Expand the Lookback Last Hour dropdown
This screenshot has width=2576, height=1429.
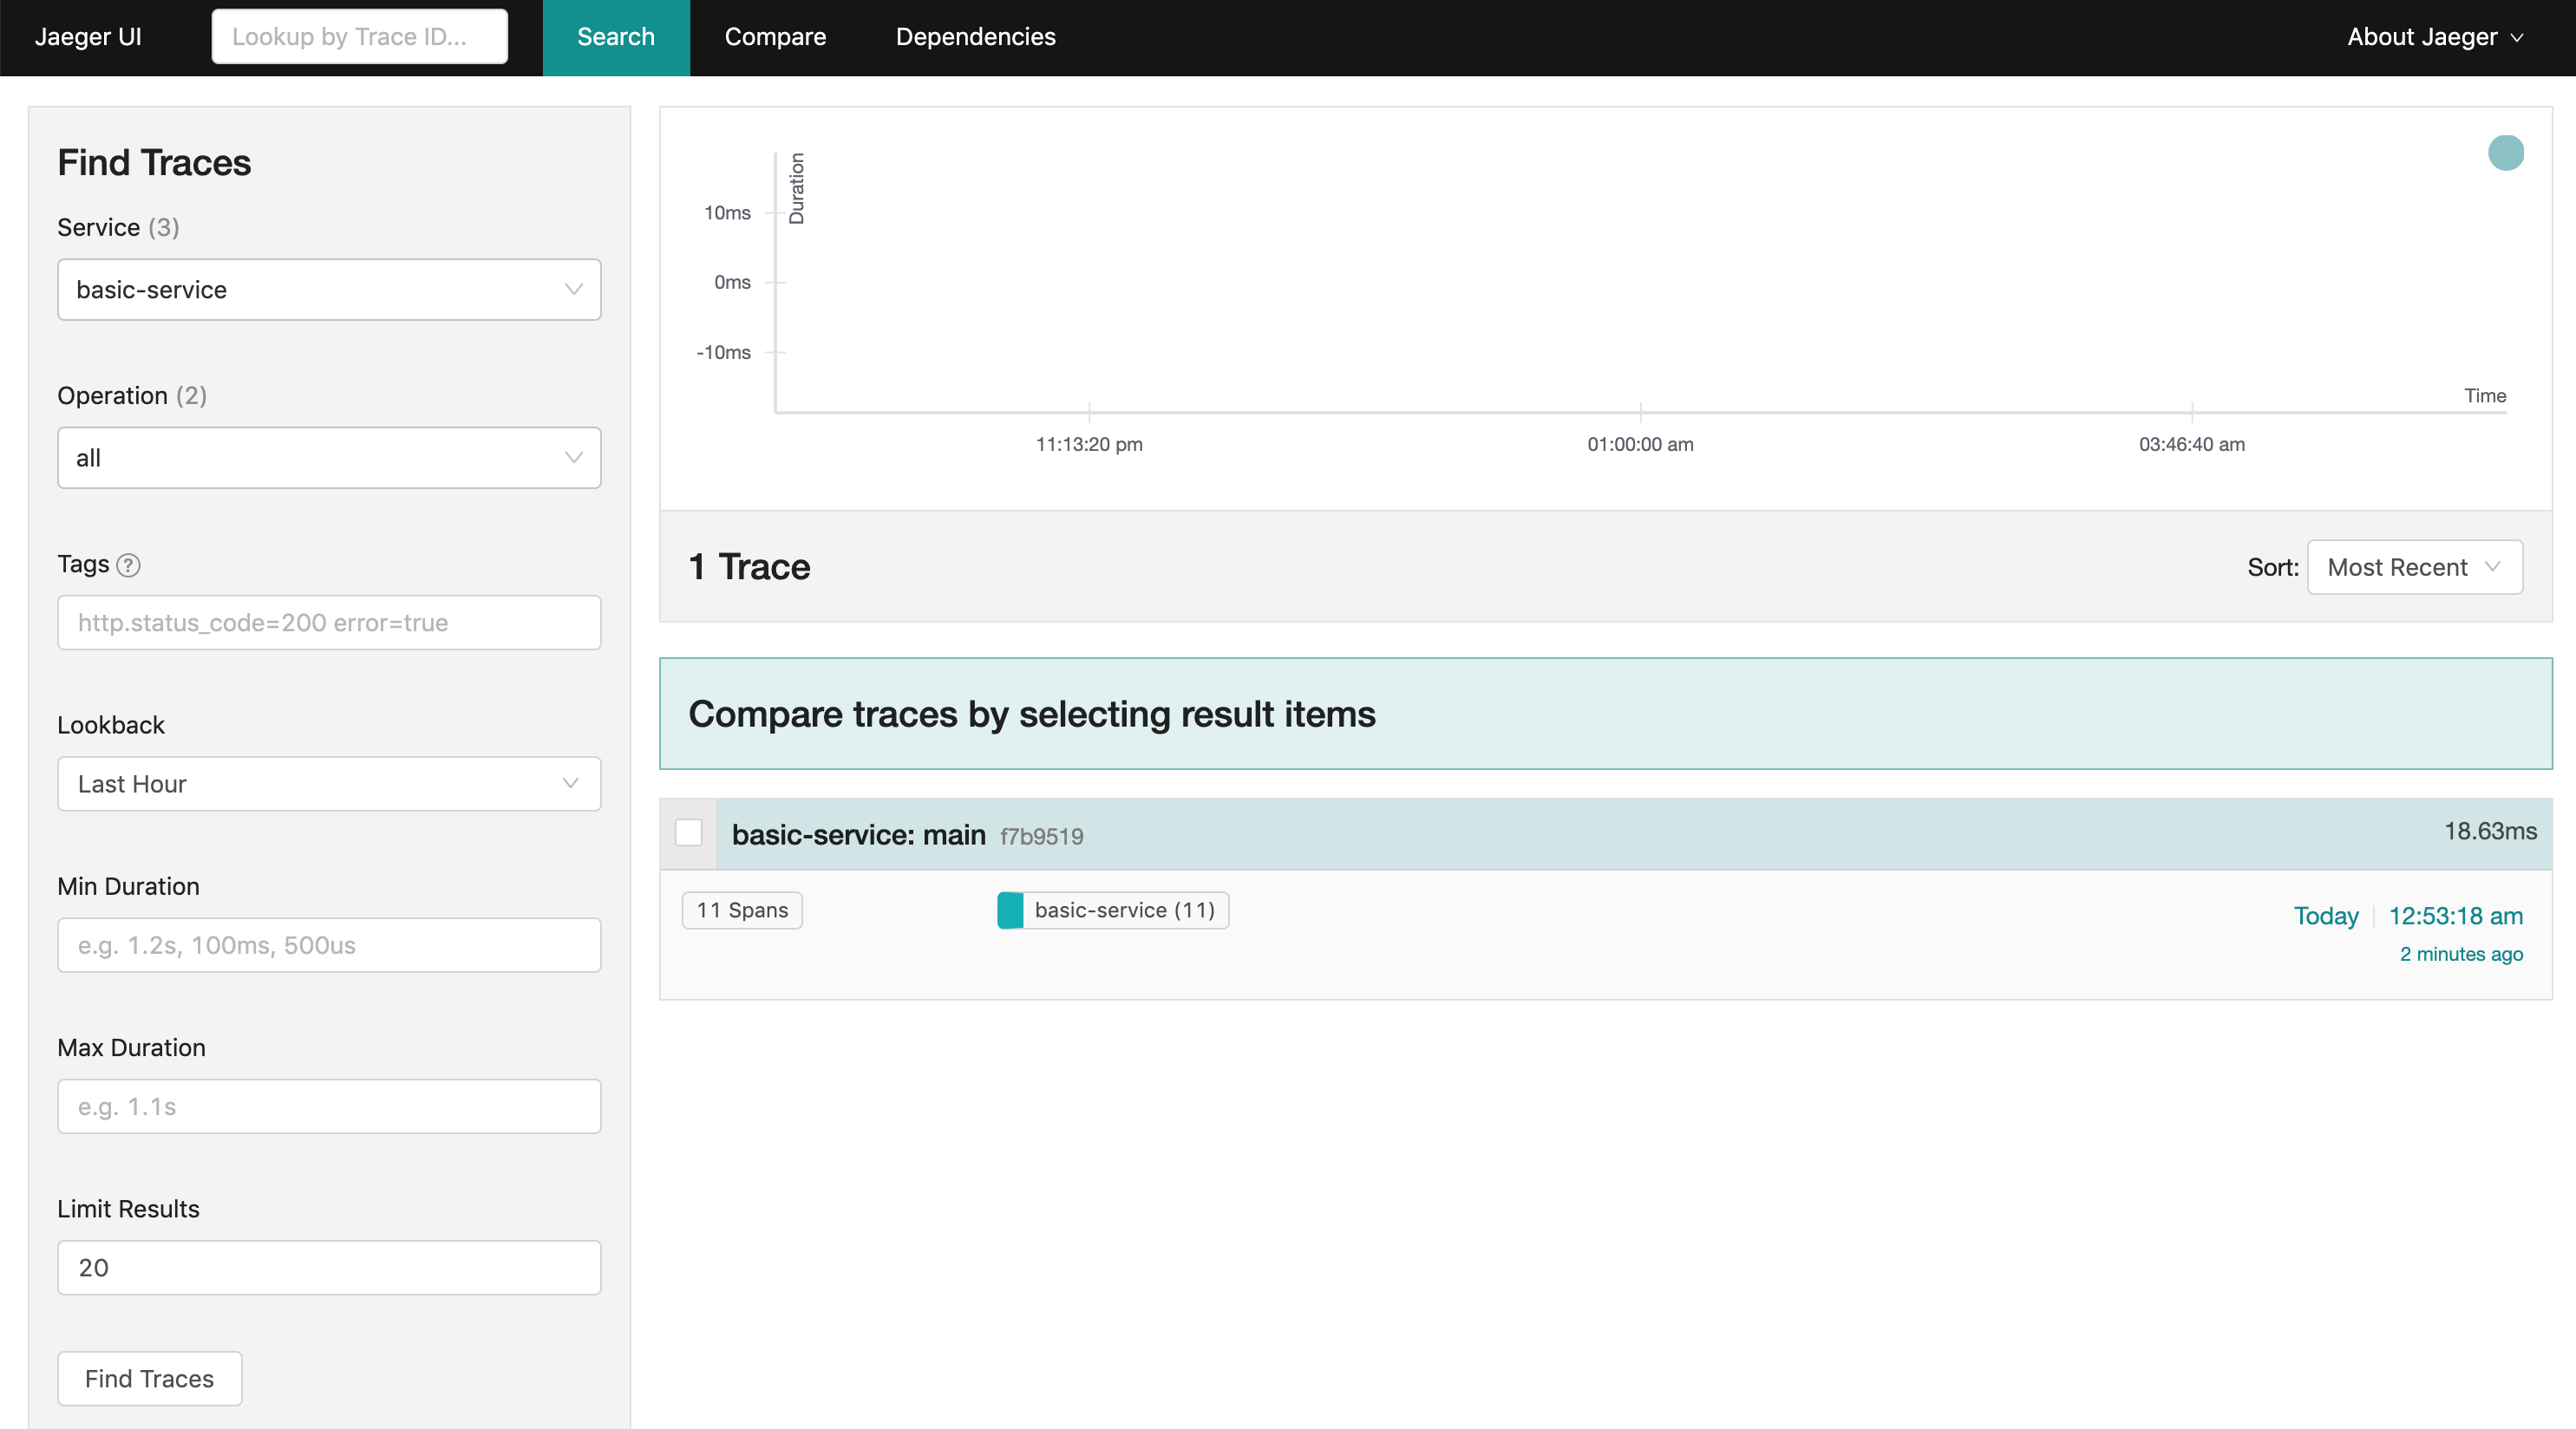329,784
